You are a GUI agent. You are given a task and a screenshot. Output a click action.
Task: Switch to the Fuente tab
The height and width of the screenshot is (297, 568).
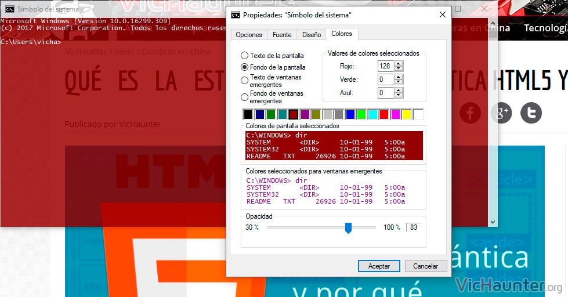coord(282,35)
